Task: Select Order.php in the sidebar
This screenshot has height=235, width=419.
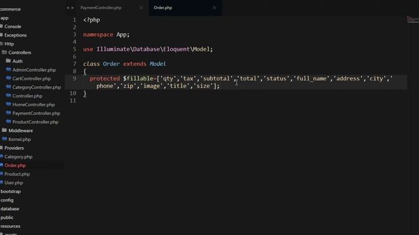Action: [15, 165]
